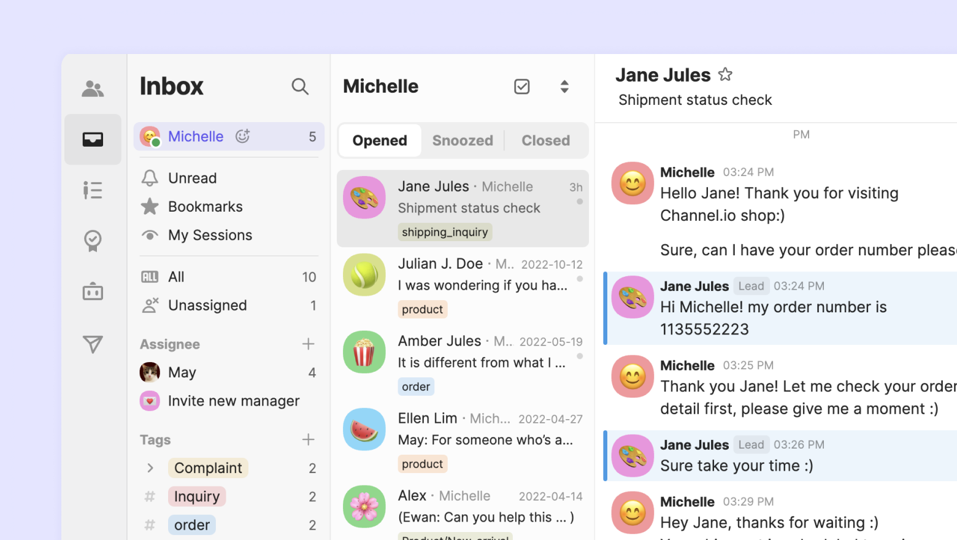Click Michelle's avatar on 03:24 PM message
This screenshot has width=957, height=540.
[632, 183]
